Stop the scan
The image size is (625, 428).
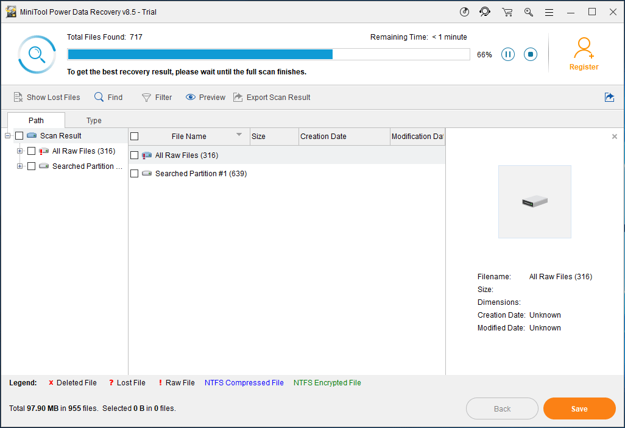coord(531,54)
